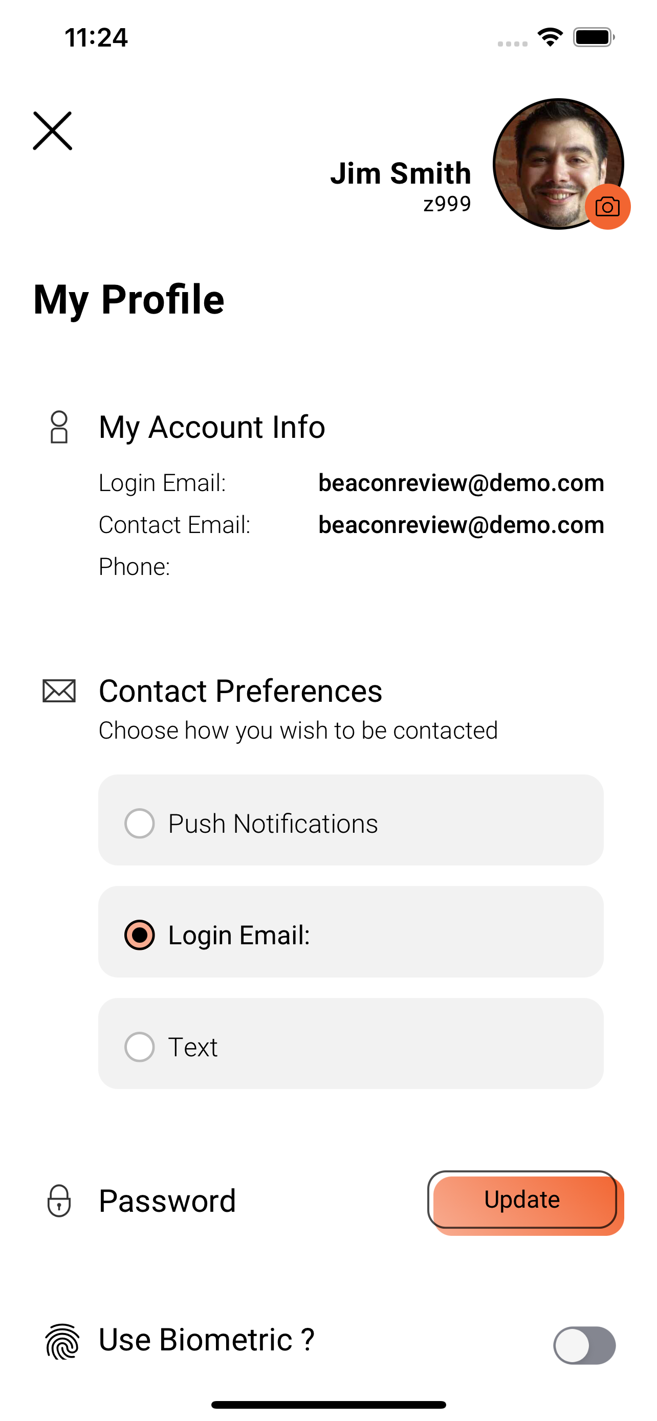Select the Push Notifications radio button

pyautogui.click(x=140, y=824)
